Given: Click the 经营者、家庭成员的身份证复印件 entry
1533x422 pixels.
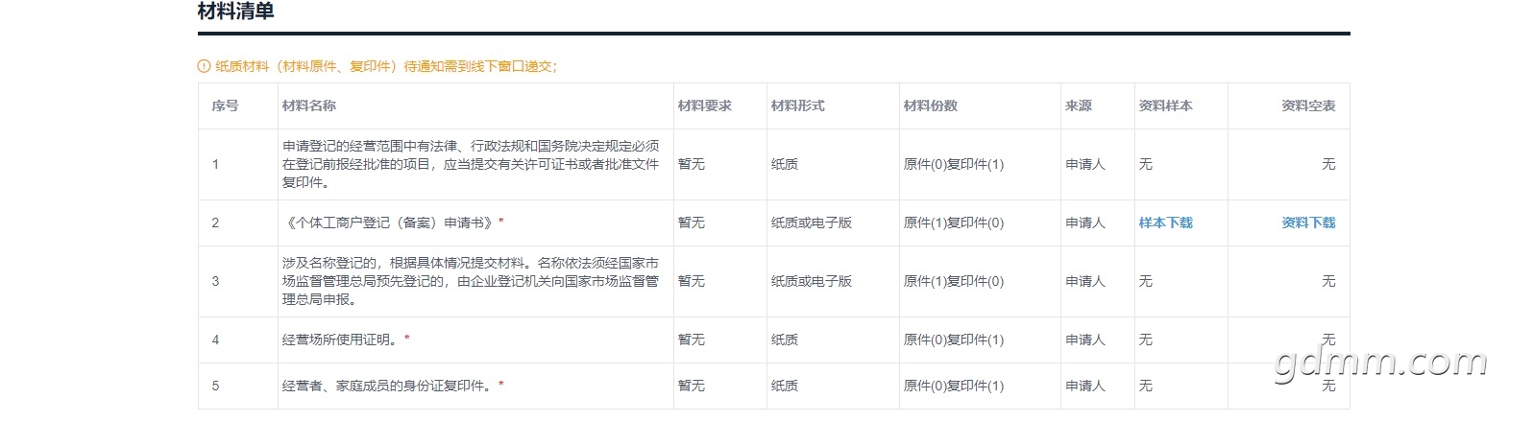Looking at the screenshot, I should [388, 386].
